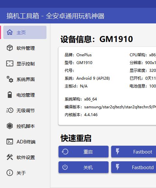Click the gears icon for 系统界面
Image resolution: width=156 pixels, height=188 pixels.
pos(10,79)
